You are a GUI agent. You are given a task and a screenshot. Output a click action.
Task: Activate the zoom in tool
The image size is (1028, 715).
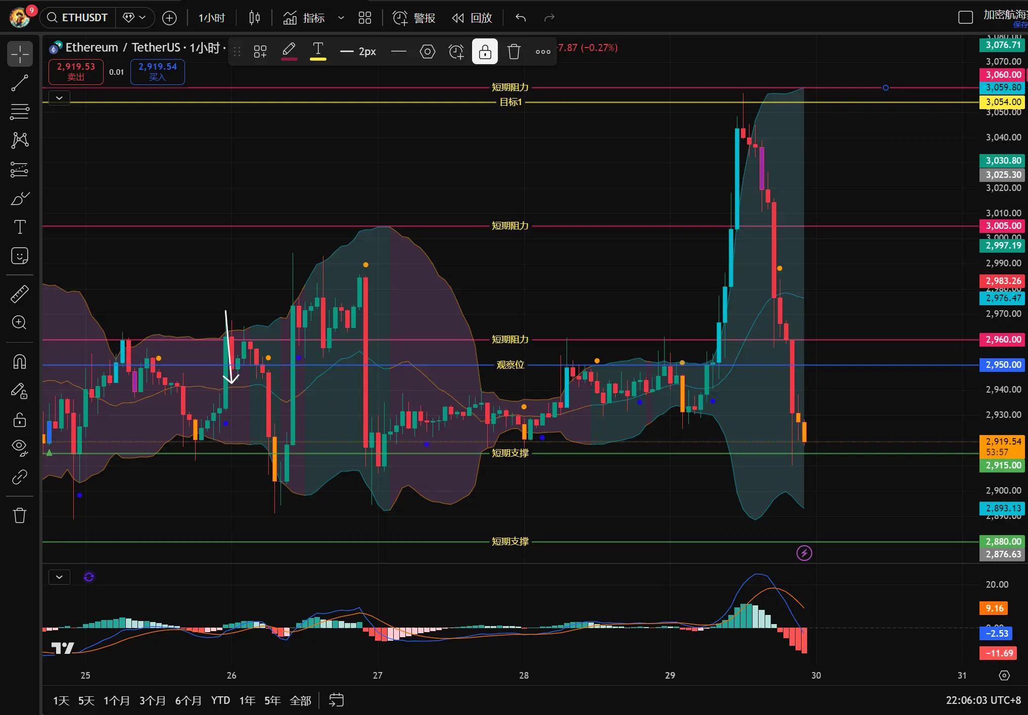pos(20,322)
